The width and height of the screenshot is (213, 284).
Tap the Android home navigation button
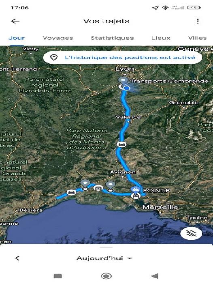[106, 276]
